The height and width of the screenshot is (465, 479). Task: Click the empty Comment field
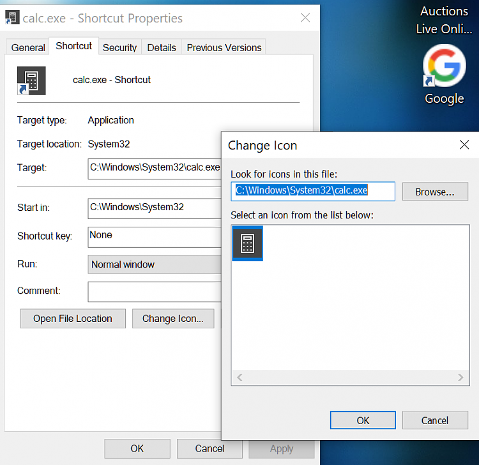coord(155,292)
